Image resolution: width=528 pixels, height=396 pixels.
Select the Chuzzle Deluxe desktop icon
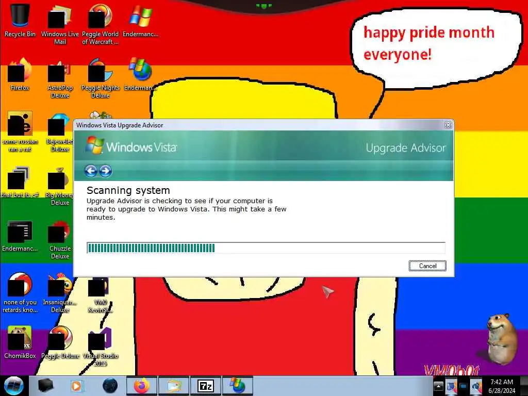60,239
